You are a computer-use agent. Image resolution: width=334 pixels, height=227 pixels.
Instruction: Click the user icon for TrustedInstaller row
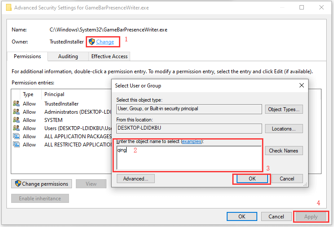(16, 103)
